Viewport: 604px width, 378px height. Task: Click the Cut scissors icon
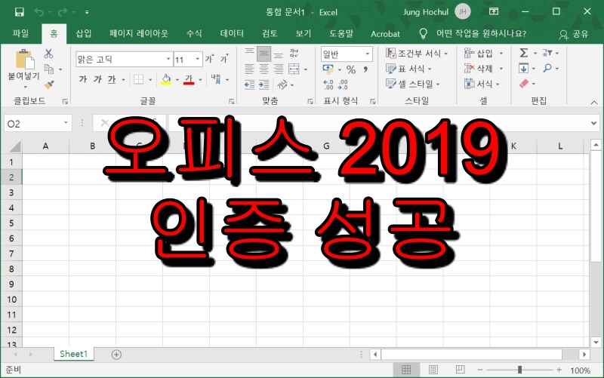(x=48, y=54)
